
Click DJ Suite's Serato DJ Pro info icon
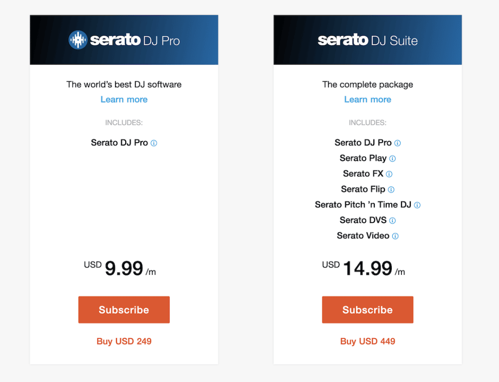pyautogui.click(x=398, y=143)
